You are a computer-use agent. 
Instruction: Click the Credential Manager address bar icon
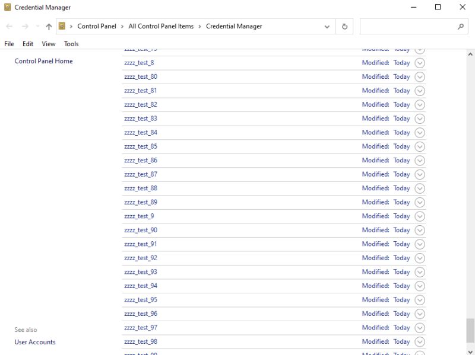[x=62, y=26]
